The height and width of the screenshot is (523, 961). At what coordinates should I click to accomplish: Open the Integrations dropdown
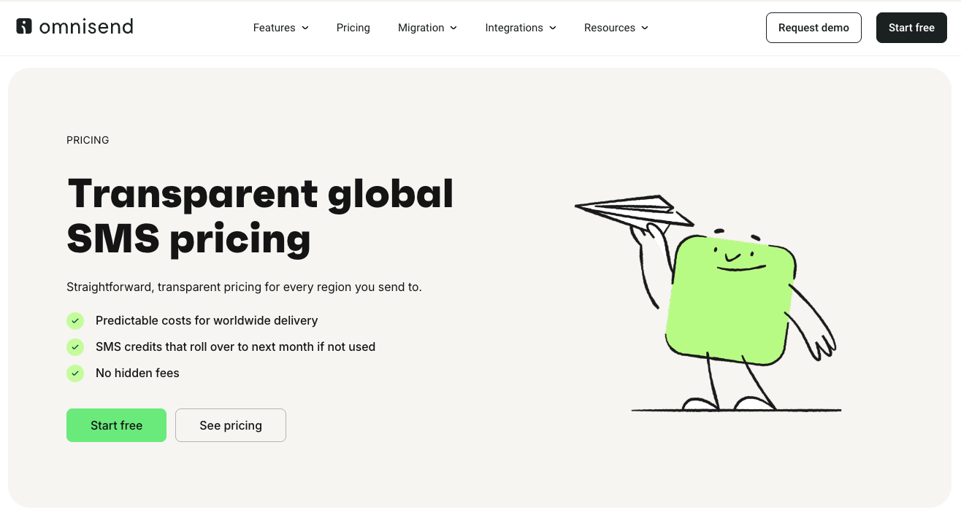coord(515,28)
